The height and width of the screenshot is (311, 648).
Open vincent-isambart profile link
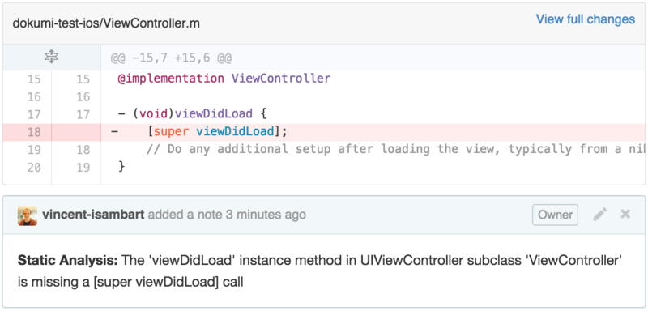tap(93, 215)
